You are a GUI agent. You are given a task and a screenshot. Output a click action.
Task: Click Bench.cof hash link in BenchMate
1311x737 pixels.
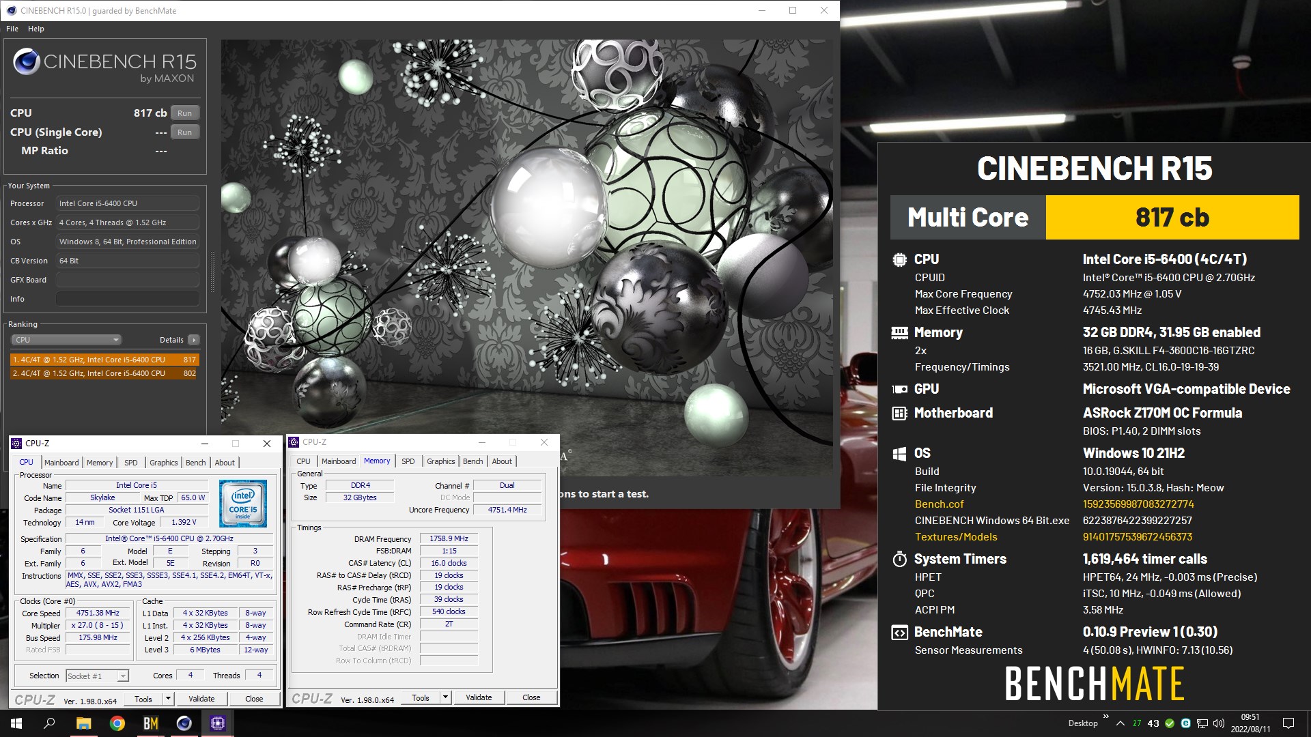[1138, 504]
